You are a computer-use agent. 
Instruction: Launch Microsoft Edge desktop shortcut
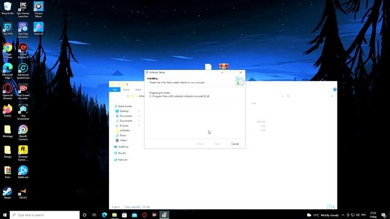7,71
